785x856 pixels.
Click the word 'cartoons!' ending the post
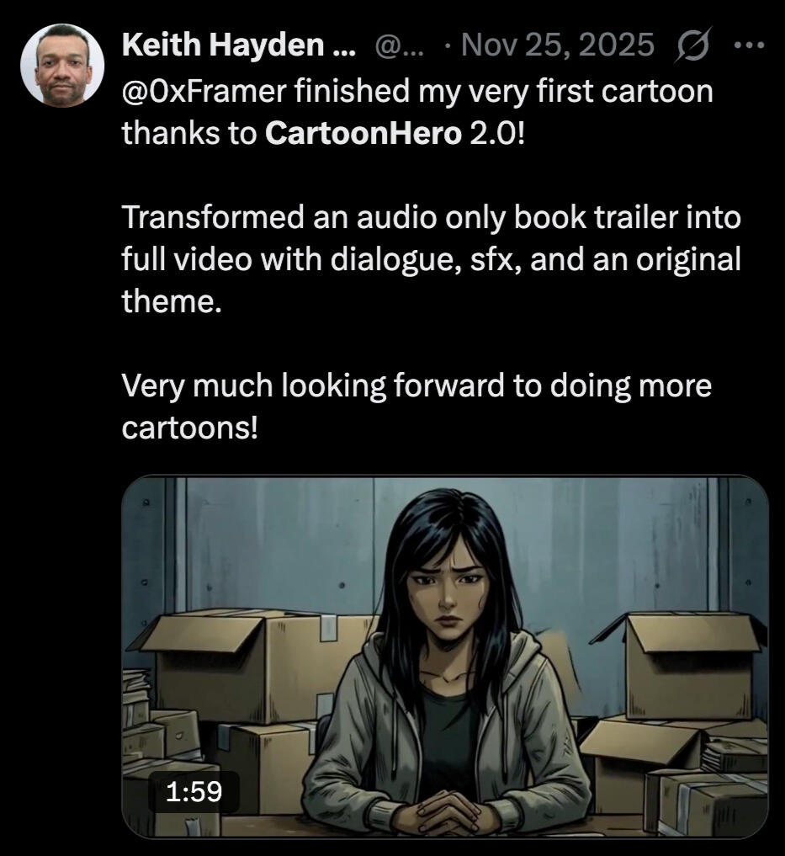coord(189,428)
